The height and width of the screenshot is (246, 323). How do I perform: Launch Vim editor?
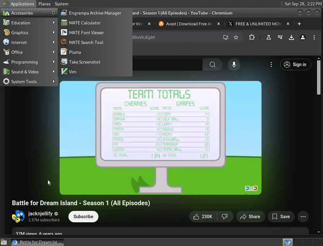click(x=95, y=72)
